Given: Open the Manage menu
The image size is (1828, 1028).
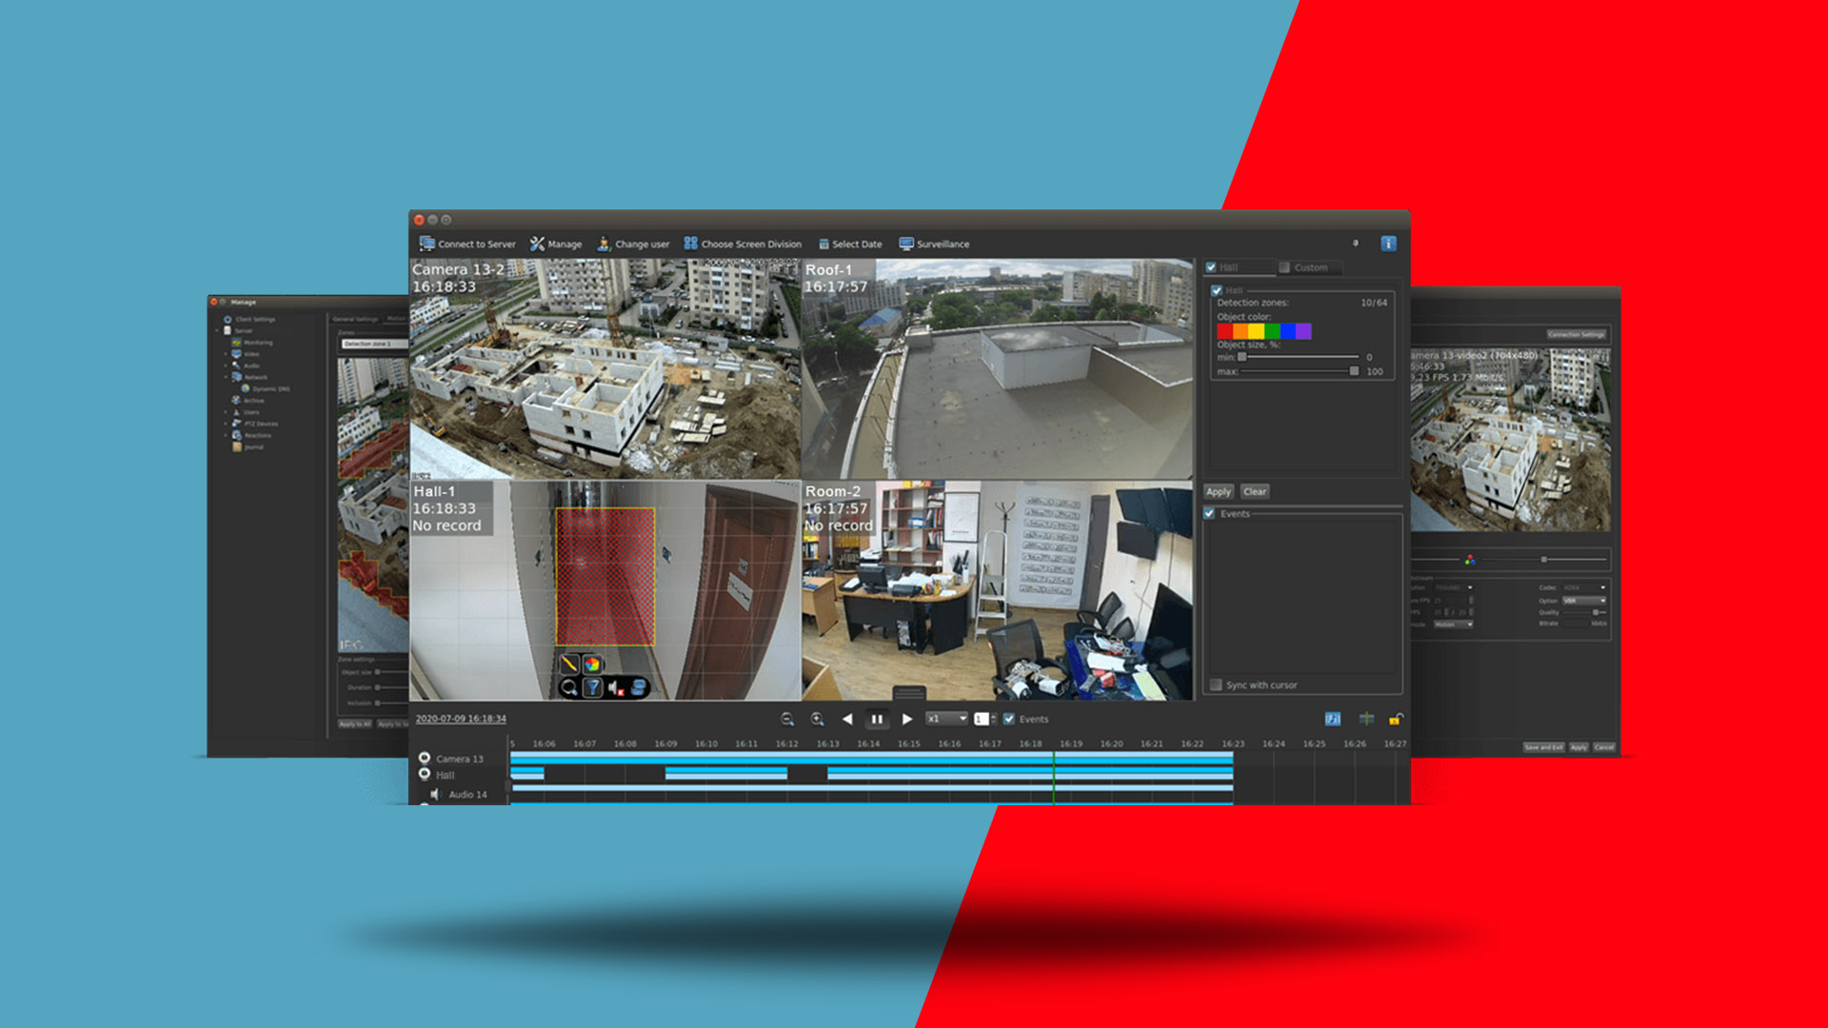Looking at the screenshot, I should coord(556,244).
